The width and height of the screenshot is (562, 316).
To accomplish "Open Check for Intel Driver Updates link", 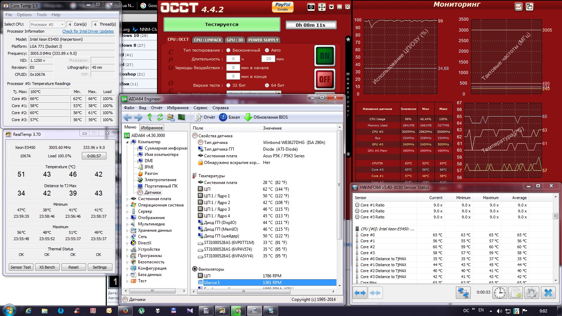I will 88,31.
